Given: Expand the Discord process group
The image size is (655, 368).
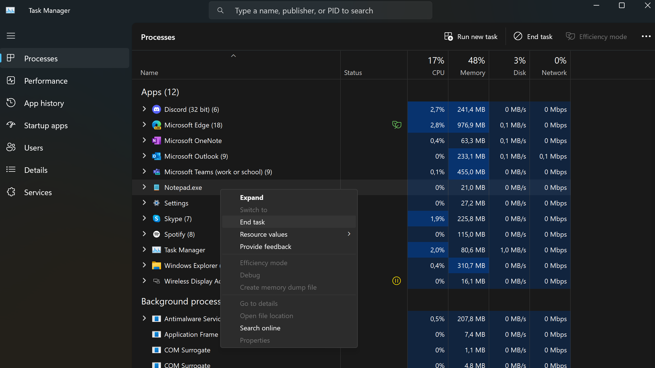Looking at the screenshot, I should (x=144, y=109).
